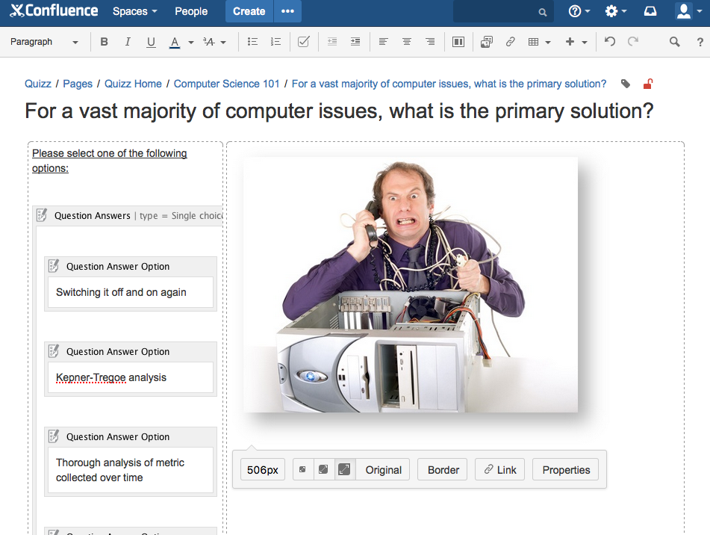Click the task list checkbox icon

pos(303,42)
